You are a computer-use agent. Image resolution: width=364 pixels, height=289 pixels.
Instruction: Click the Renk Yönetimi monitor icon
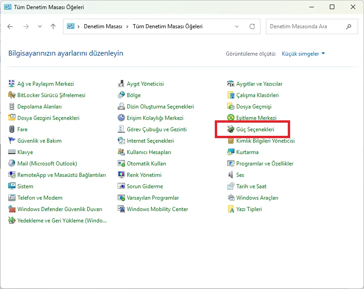(x=121, y=175)
